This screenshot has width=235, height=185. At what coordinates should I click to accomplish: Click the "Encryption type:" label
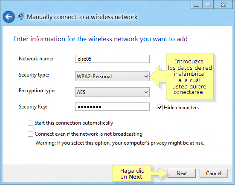click(37, 91)
